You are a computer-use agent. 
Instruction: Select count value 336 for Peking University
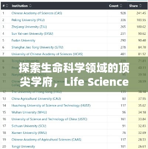click(123, 20)
